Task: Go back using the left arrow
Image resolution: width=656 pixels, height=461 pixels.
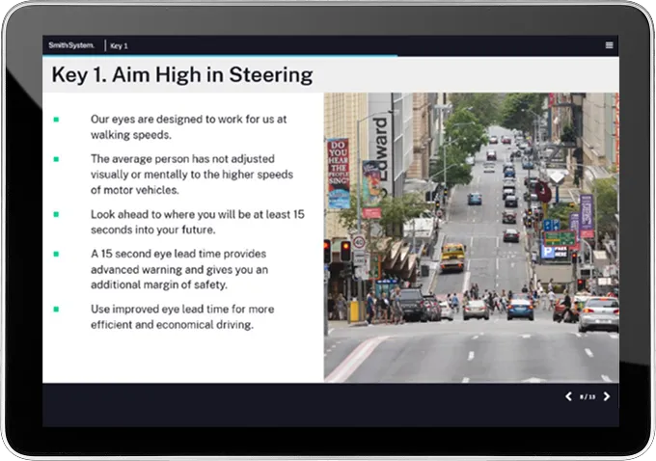Action: 568,396
